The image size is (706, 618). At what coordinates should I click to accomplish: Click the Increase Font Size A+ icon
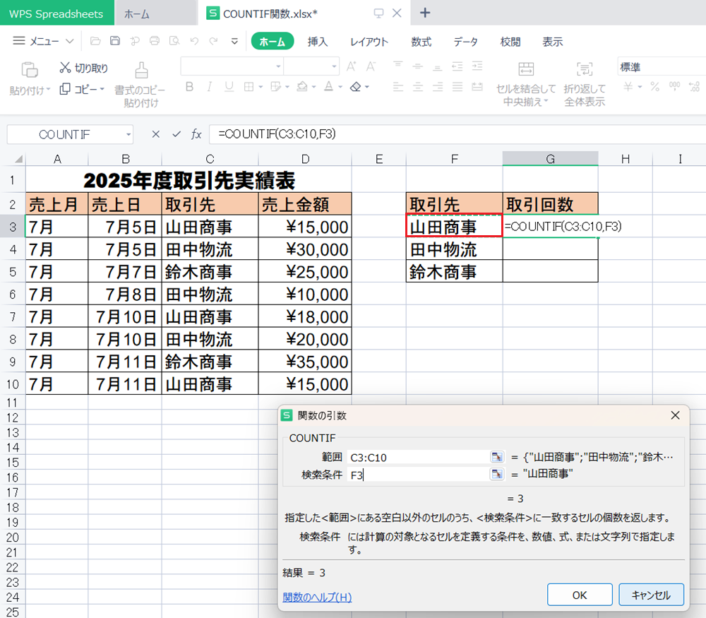(351, 66)
